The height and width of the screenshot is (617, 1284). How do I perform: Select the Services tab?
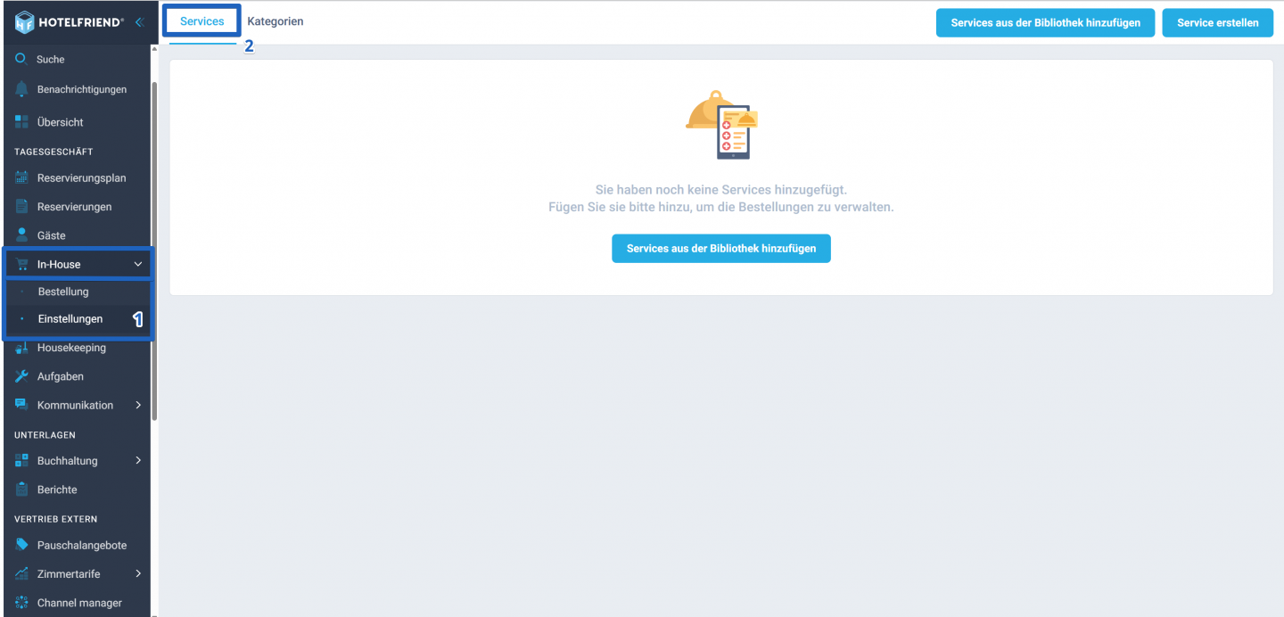click(x=202, y=21)
